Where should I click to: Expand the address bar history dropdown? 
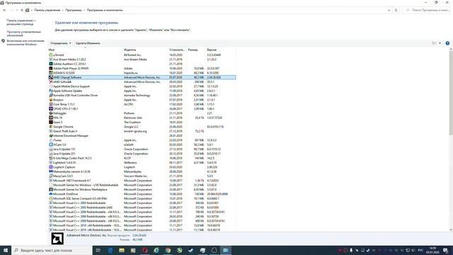coord(389,10)
